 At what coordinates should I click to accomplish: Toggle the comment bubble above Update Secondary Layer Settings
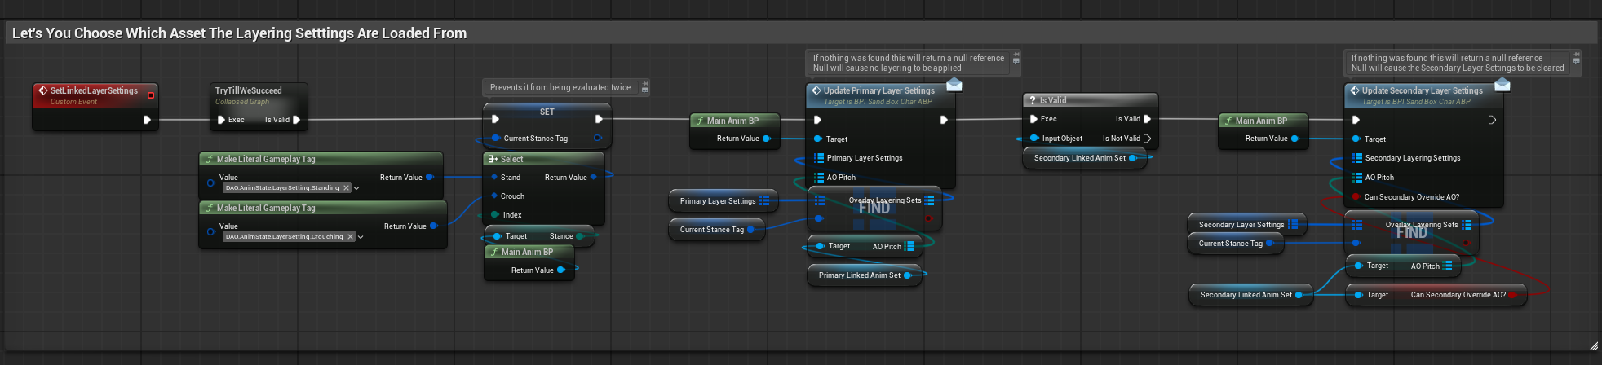coord(1576,59)
